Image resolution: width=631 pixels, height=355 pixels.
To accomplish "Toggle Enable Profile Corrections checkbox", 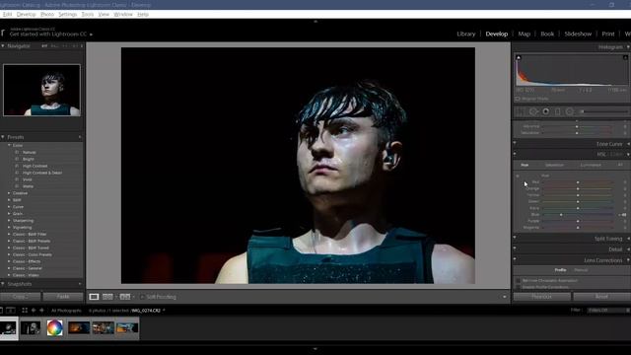I will click(x=518, y=287).
